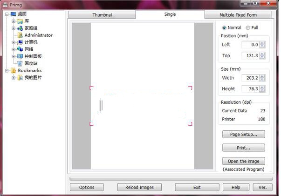The height and width of the screenshot is (196, 281).
Task: Expand the network (网络) node
Action: tap(13, 49)
